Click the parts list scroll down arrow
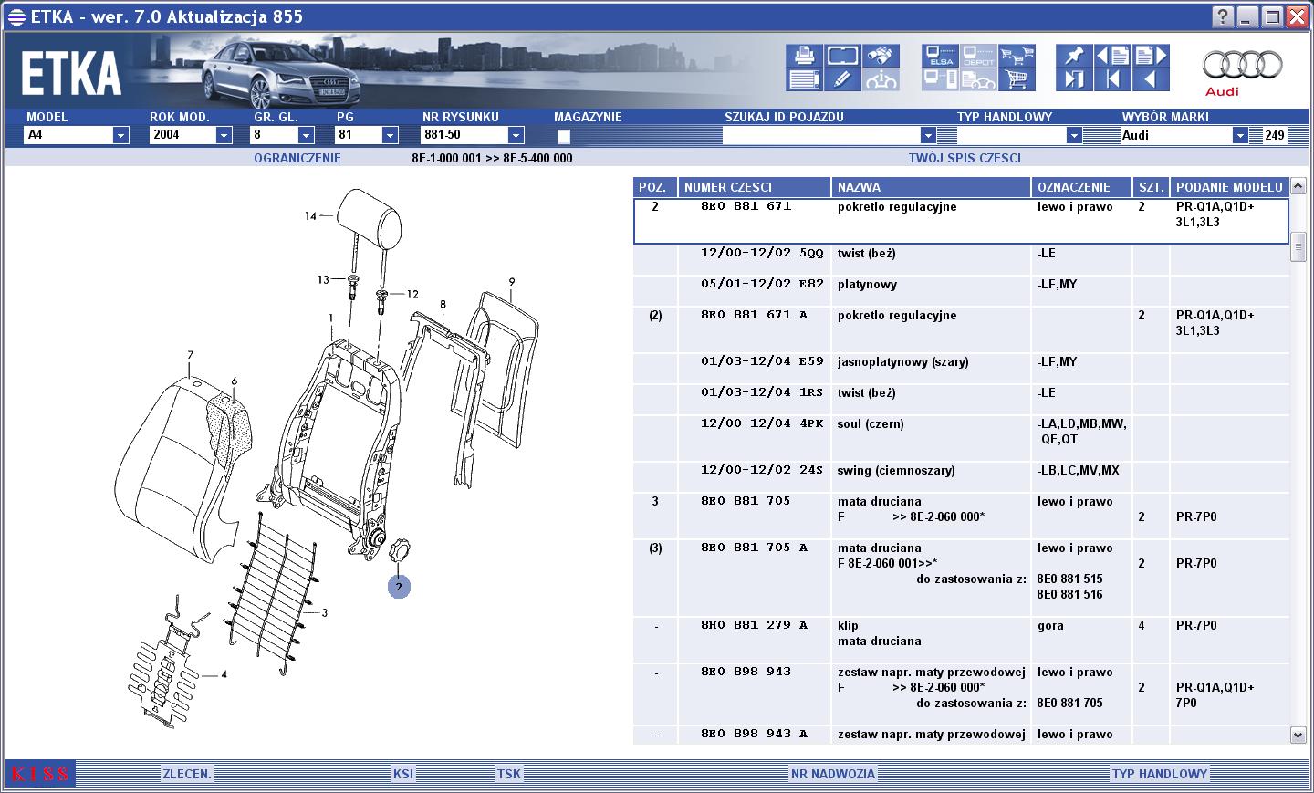 coord(1298,735)
